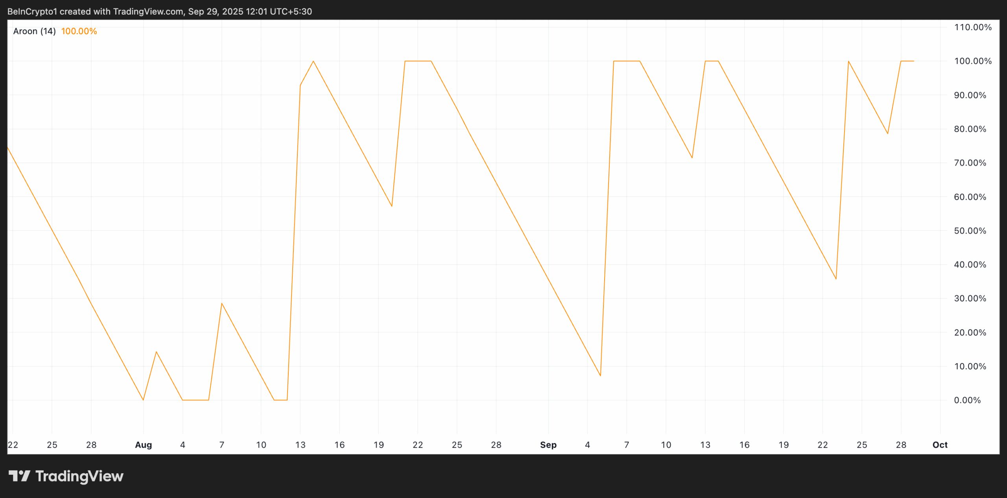This screenshot has width=1007, height=498.
Task: Click the Aroon (14) indicator label
Action: (x=34, y=31)
